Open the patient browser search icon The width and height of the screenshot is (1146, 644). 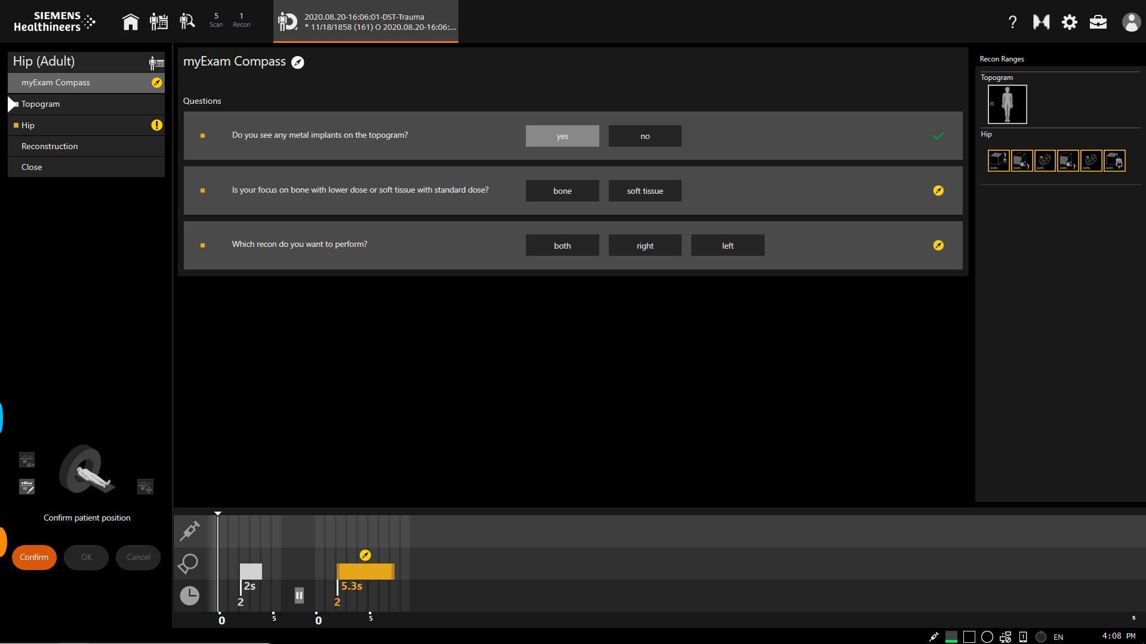pos(187,22)
